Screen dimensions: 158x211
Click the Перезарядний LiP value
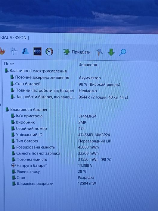pos(95,141)
